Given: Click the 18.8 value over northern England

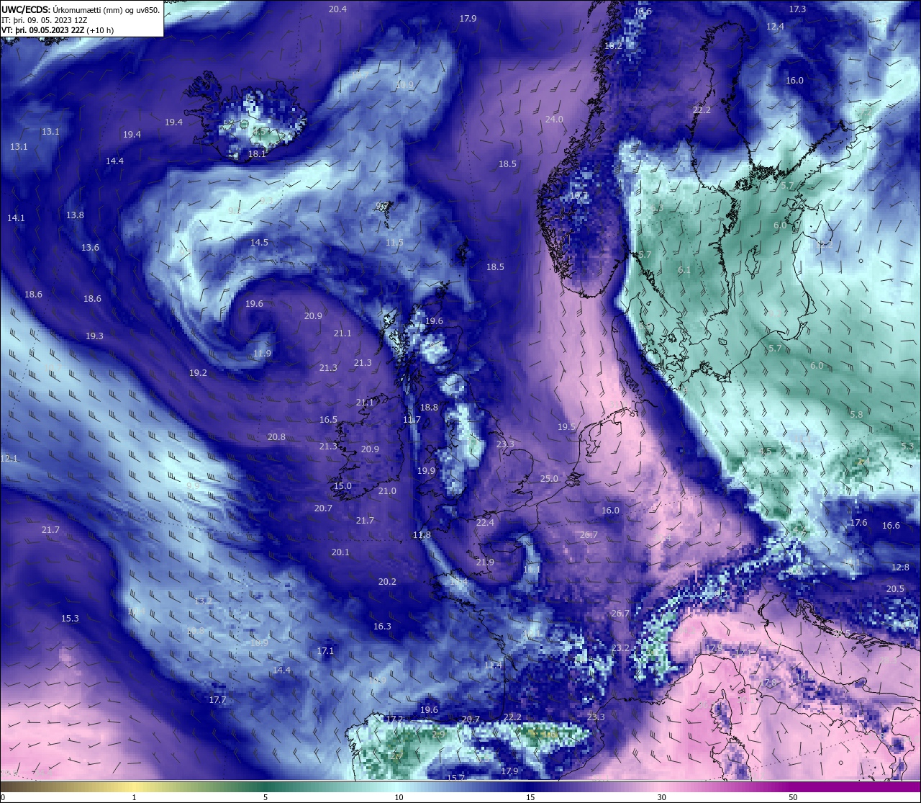Looking at the screenshot, I should (x=429, y=408).
